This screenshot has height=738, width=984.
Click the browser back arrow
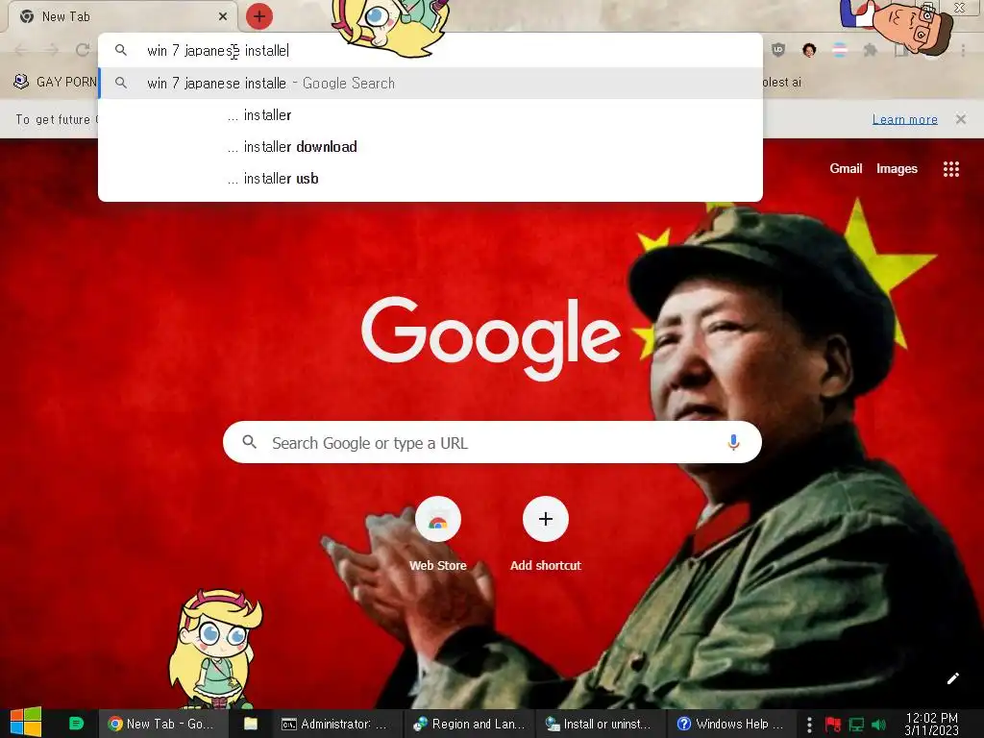(x=21, y=50)
